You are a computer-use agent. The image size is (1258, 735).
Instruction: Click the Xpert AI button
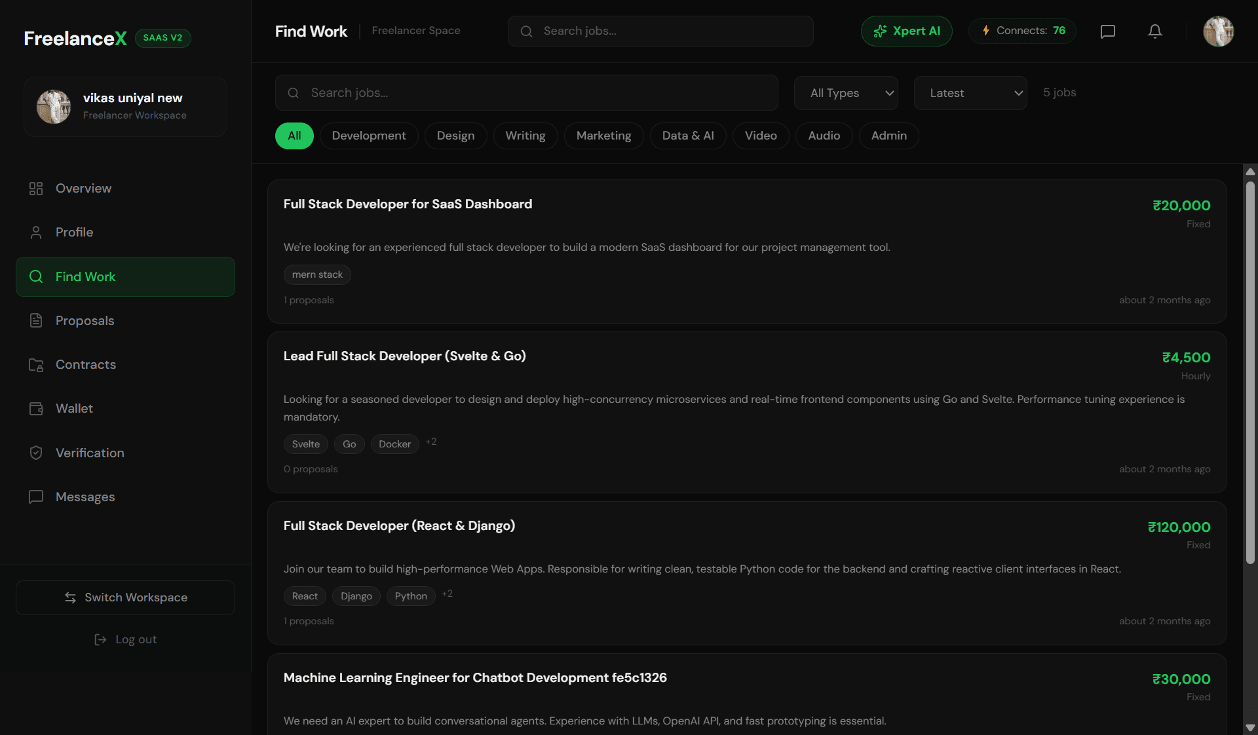point(906,31)
